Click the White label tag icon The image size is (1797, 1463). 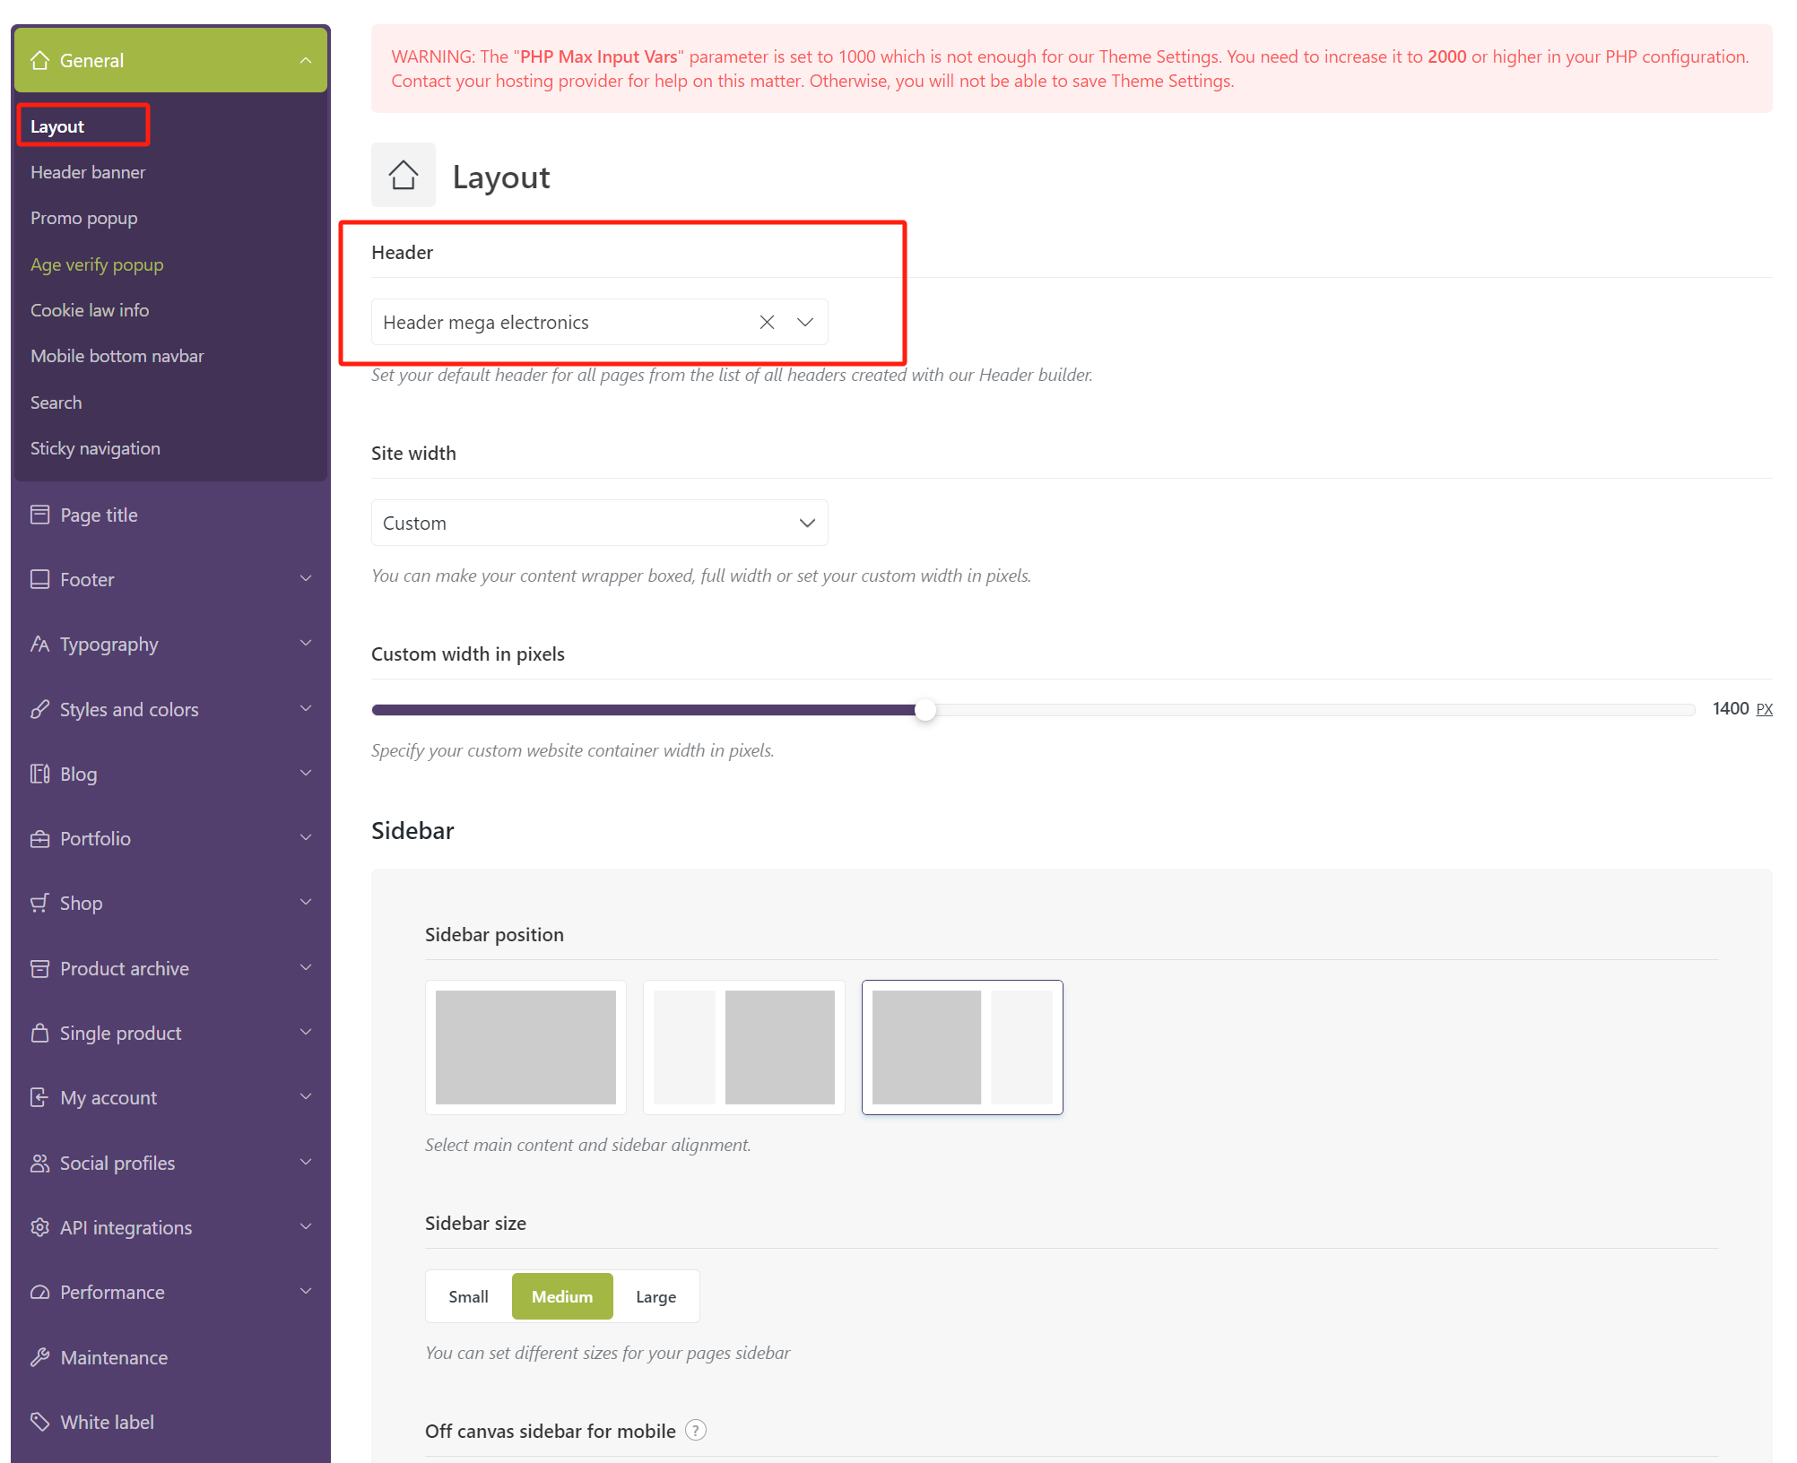tap(39, 1422)
